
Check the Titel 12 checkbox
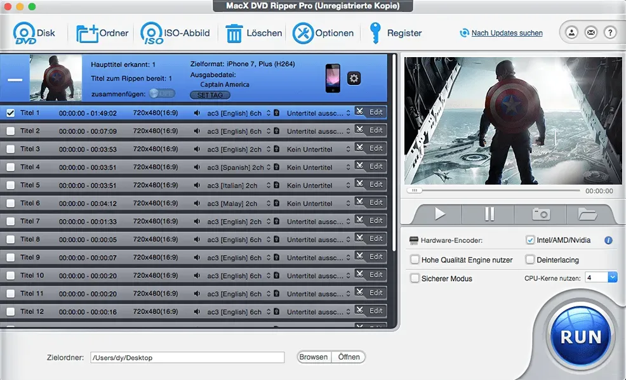10,311
